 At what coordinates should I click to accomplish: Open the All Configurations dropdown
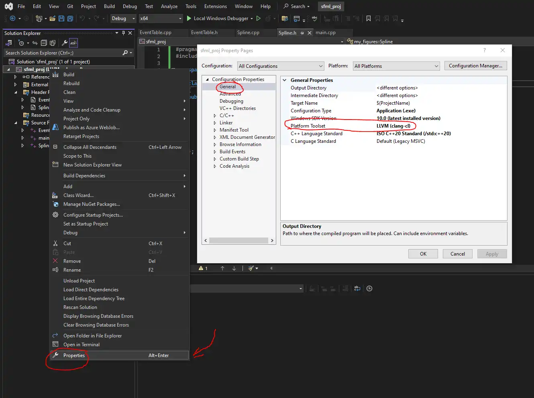(x=281, y=66)
